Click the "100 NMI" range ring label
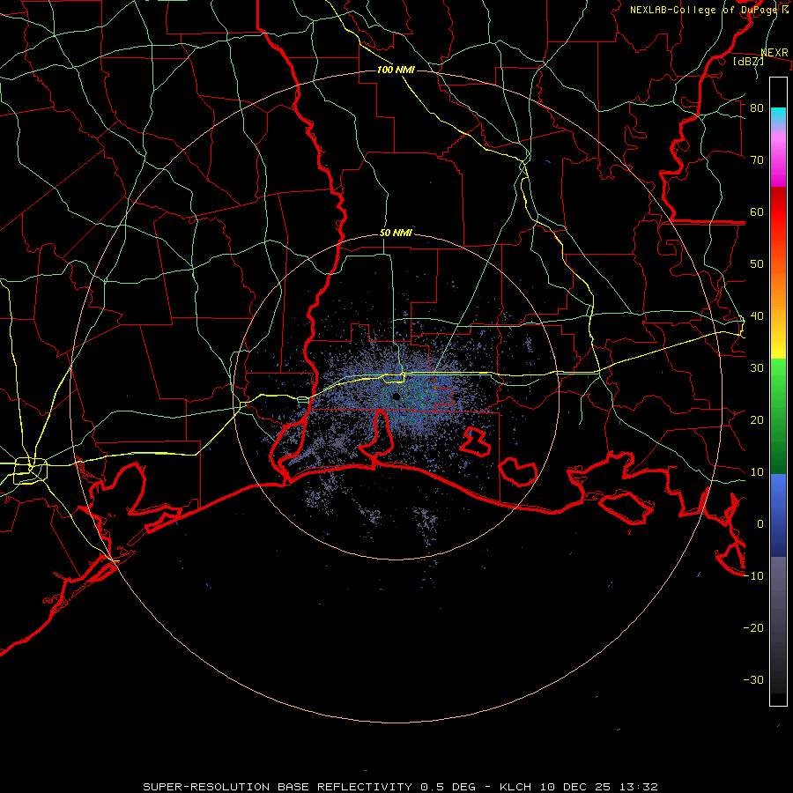 (x=396, y=70)
